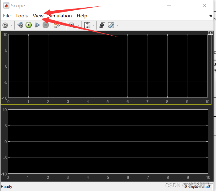Open the Tools menu
The width and height of the screenshot is (216, 191).
click(22, 16)
